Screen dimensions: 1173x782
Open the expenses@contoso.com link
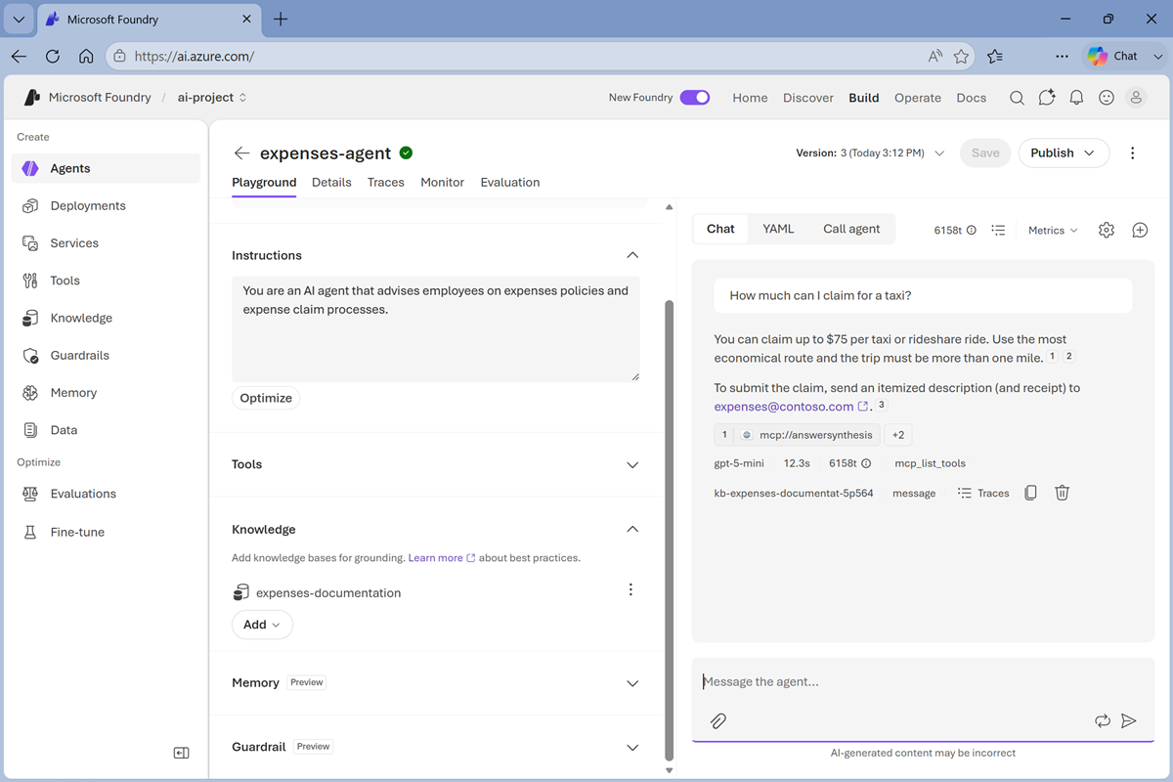[791, 407]
